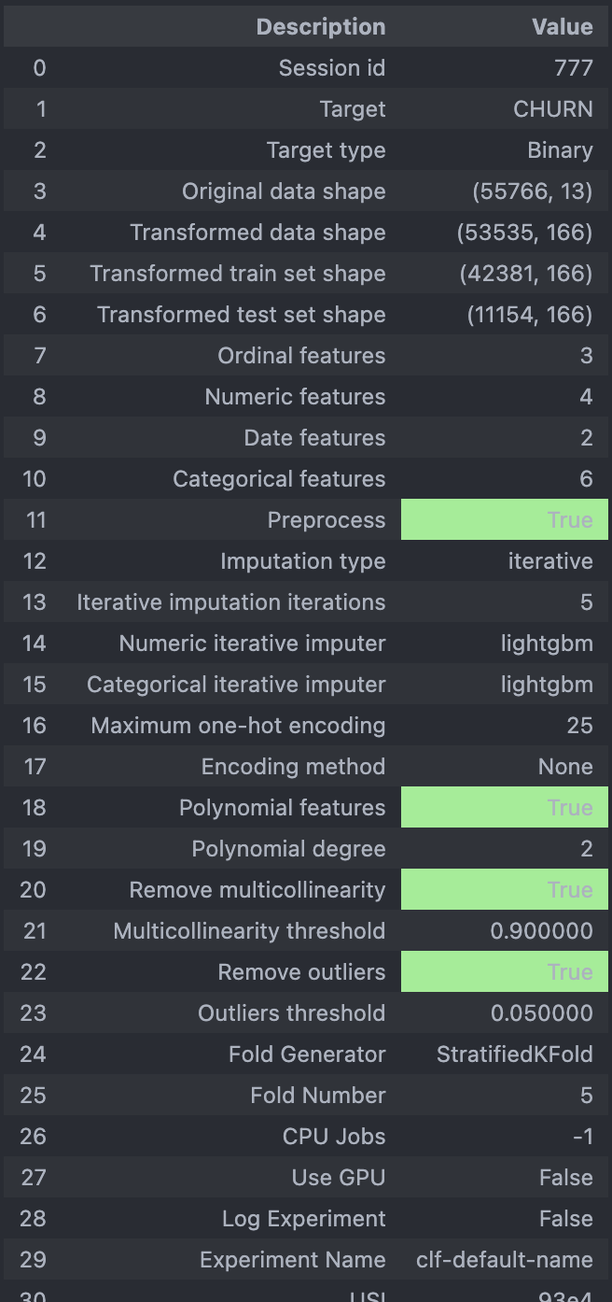The height and width of the screenshot is (1302, 612).
Task: Click row index 24
Action: [33, 1054]
